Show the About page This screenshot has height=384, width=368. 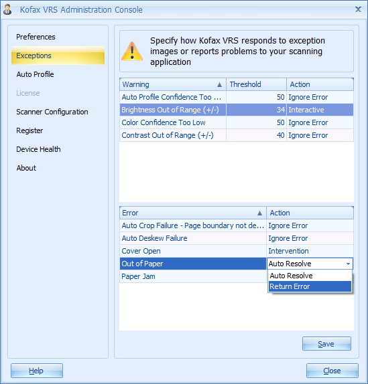click(x=26, y=168)
